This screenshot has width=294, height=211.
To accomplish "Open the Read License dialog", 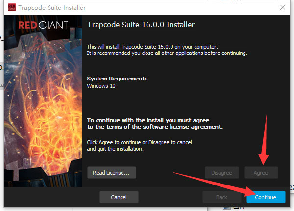I will pos(112,173).
